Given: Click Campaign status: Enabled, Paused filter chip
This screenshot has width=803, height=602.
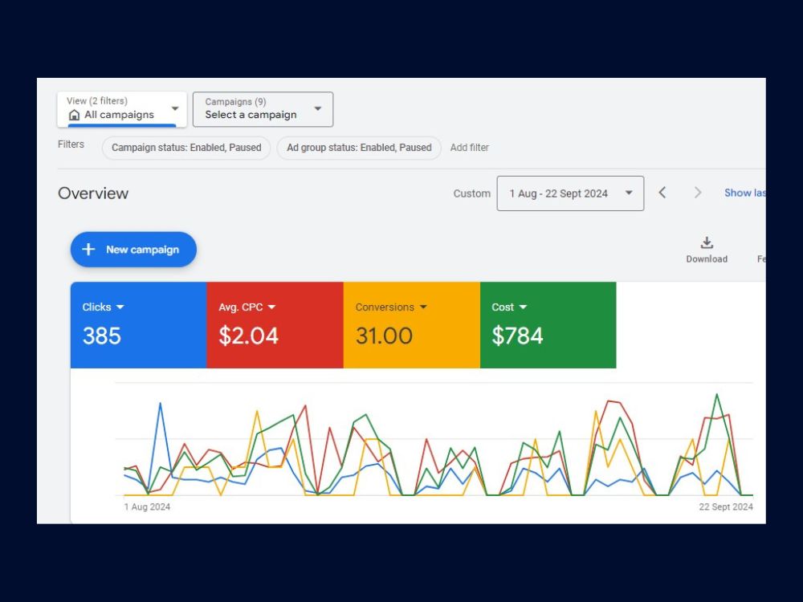Looking at the screenshot, I should pos(186,148).
